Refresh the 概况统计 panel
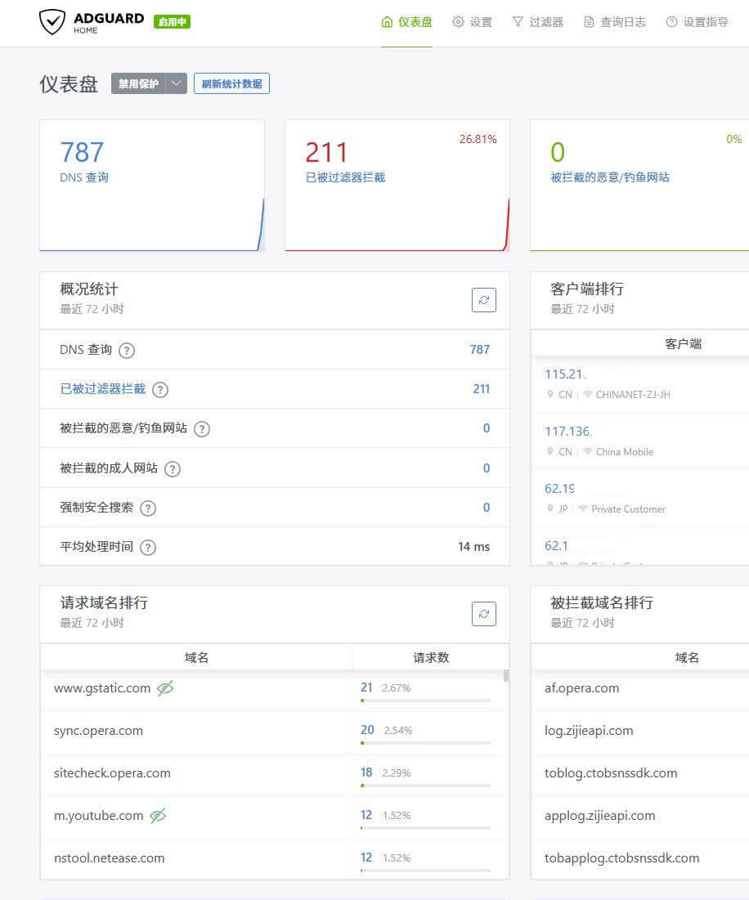Viewport: 749px width, 900px height. pos(484,300)
